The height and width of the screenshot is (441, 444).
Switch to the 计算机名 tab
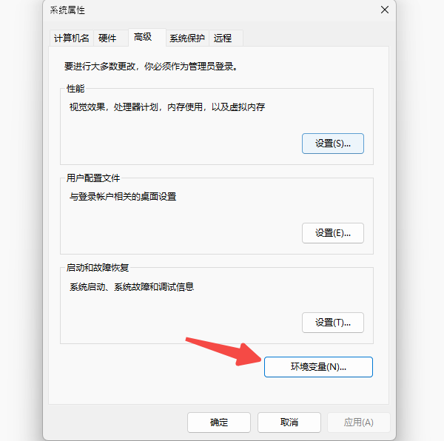pos(72,38)
